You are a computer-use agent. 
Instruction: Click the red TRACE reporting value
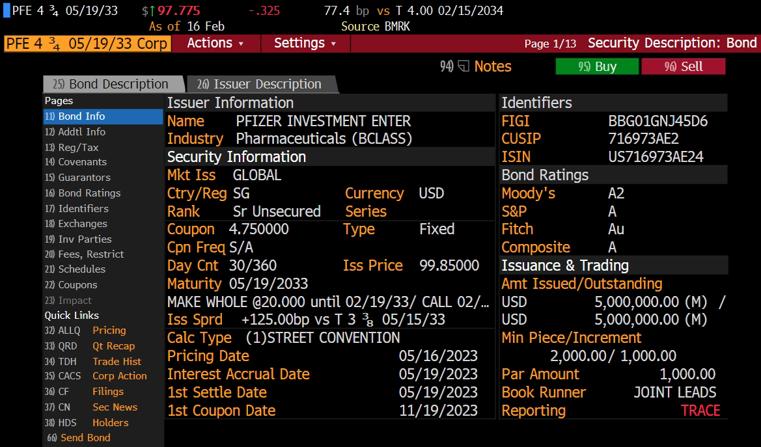[700, 411]
